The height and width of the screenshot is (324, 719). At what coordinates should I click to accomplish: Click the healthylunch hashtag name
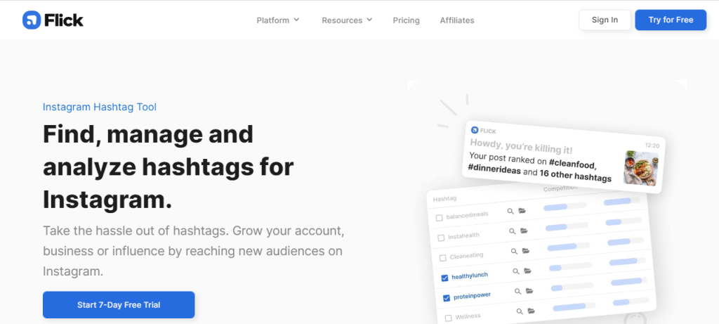[x=470, y=276]
